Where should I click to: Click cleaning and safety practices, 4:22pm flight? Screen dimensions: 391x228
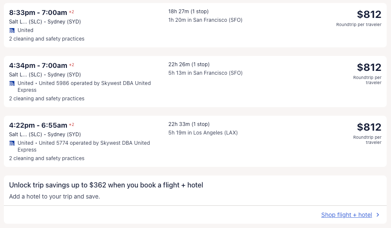click(x=47, y=158)
